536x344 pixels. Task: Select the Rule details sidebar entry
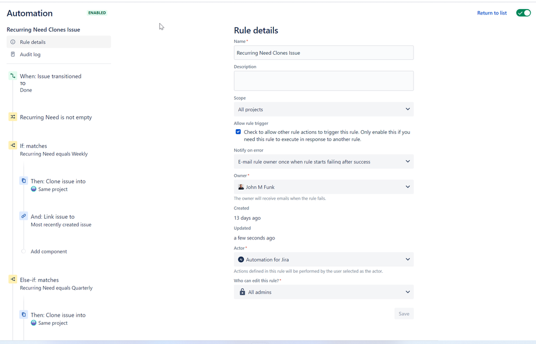coord(32,42)
